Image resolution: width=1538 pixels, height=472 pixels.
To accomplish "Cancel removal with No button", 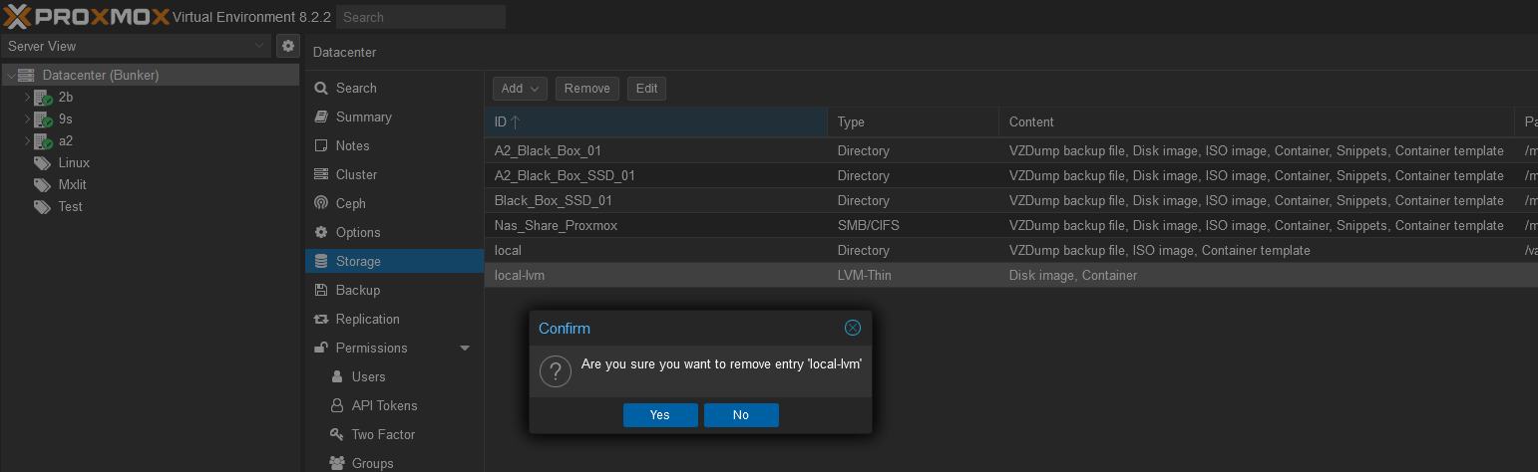I will pyautogui.click(x=741, y=415).
